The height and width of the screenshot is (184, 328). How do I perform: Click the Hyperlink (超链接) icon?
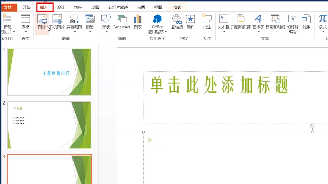pyautogui.click(x=177, y=19)
